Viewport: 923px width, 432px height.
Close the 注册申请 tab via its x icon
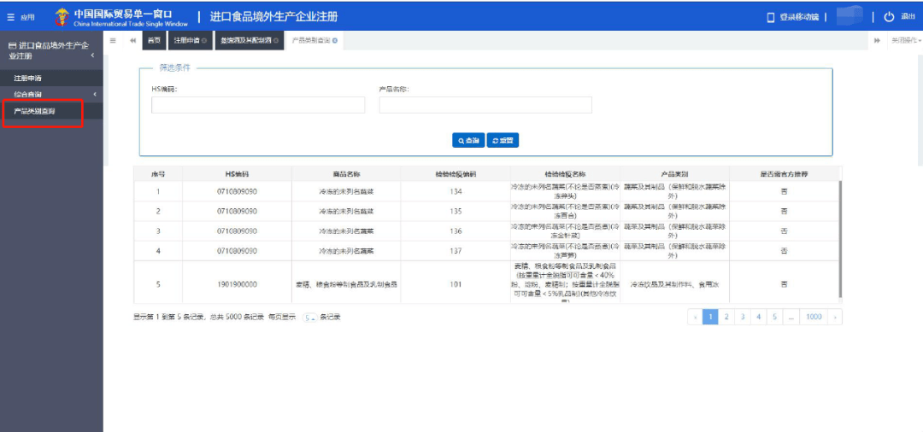pyautogui.click(x=204, y=40)
